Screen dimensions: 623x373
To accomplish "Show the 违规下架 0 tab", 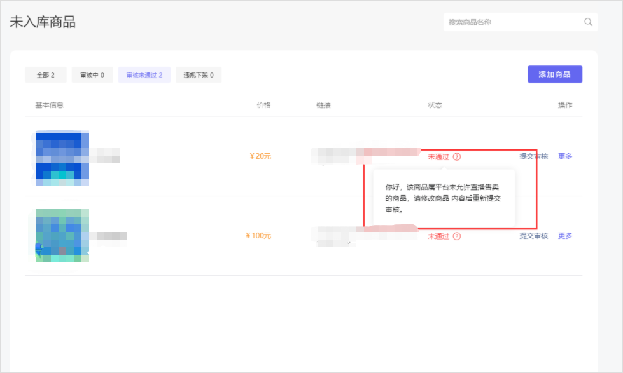I will 199,75.
